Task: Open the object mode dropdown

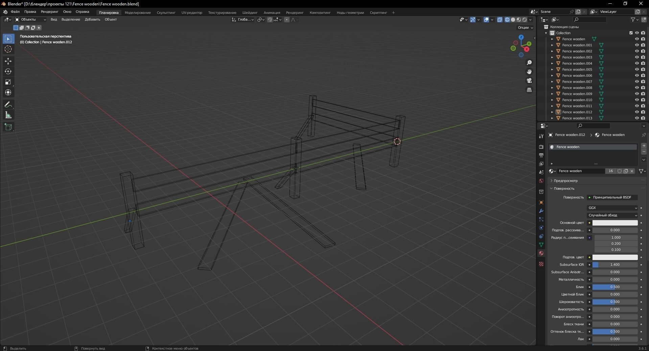Action: point(30,20)
